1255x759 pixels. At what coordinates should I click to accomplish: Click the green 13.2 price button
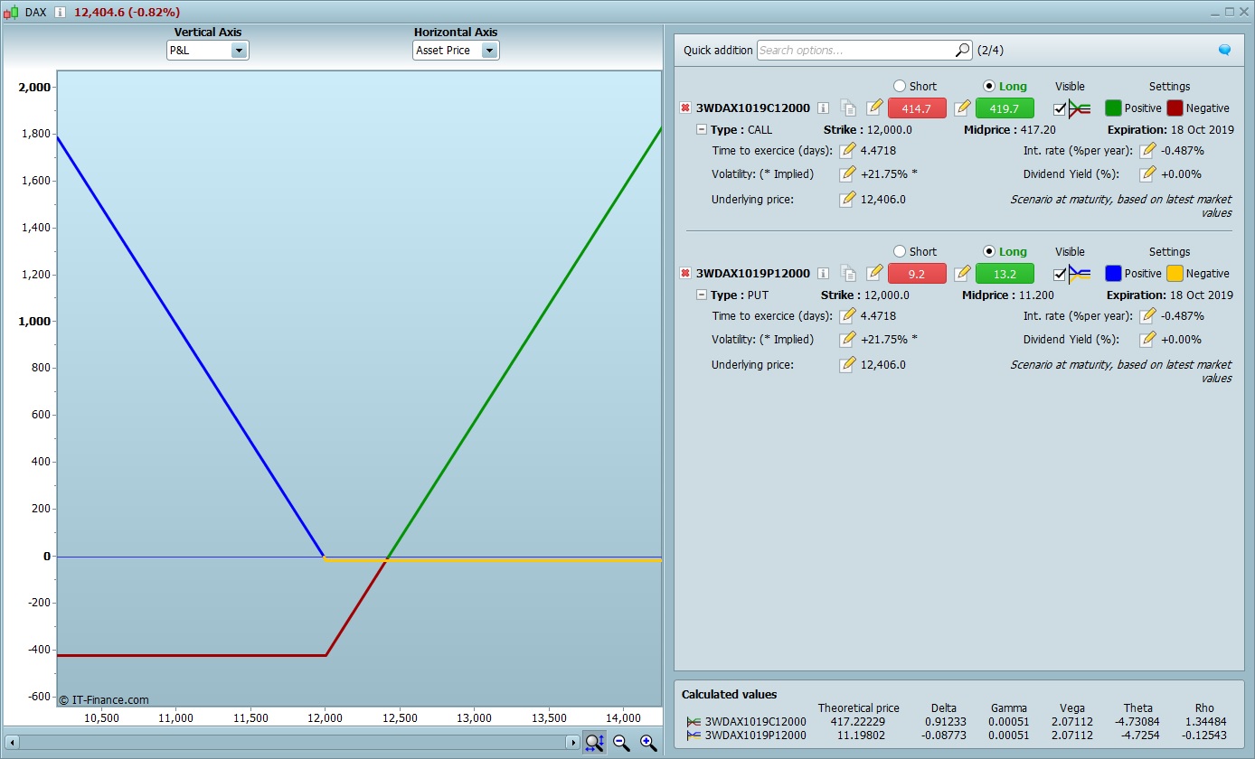tap(1005, 274)
